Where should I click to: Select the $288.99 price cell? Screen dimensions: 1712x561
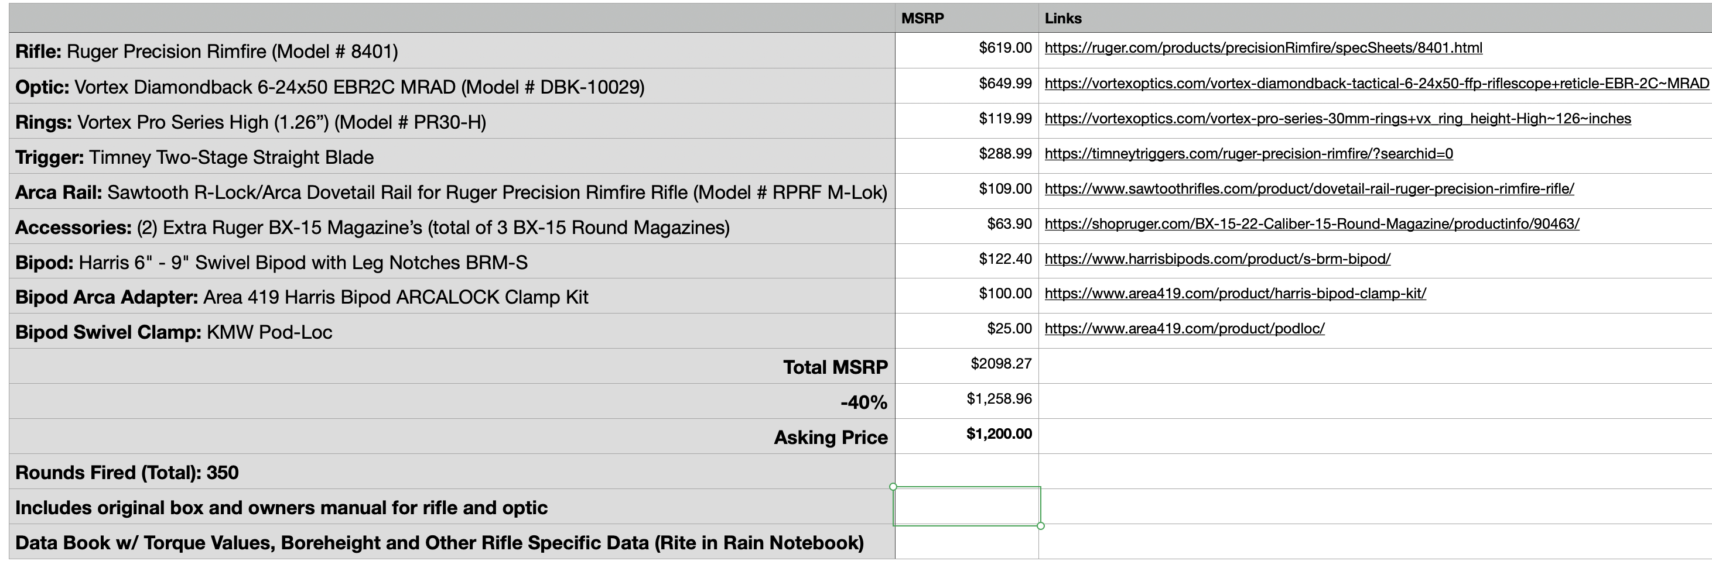tap(967, 156)
